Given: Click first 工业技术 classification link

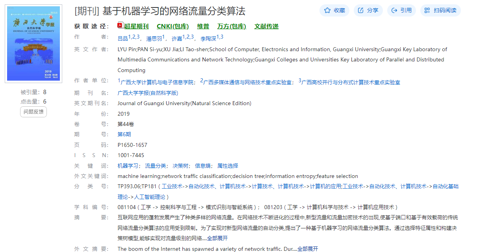Looking at the screenshot, I should [x=172, y=186].
